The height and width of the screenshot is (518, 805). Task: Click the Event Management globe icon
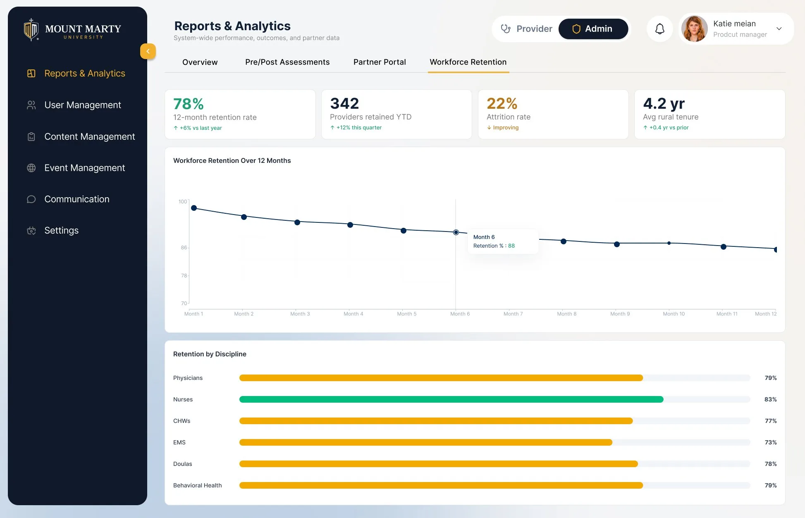tap(31, 168)
